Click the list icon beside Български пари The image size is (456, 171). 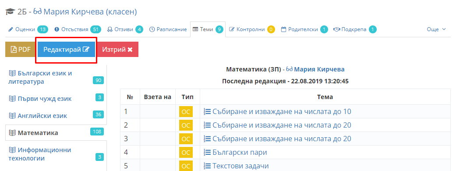coord(207,152)
